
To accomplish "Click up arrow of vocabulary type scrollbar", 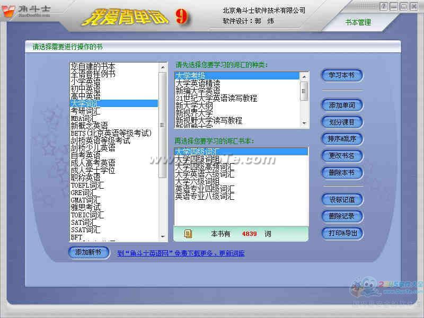I will click(x=304, y=77).
